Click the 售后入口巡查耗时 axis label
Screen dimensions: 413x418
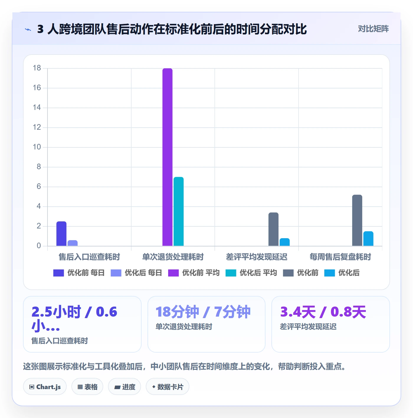coord(89,257)
